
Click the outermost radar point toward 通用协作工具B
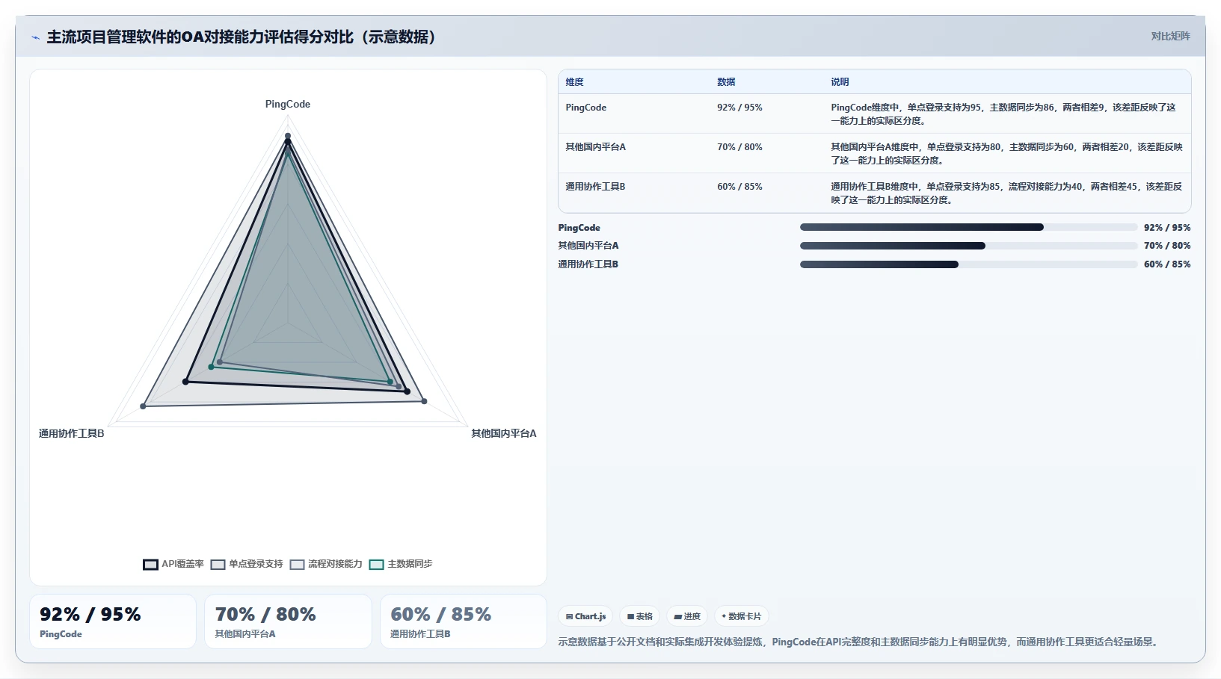click(143, 406)
